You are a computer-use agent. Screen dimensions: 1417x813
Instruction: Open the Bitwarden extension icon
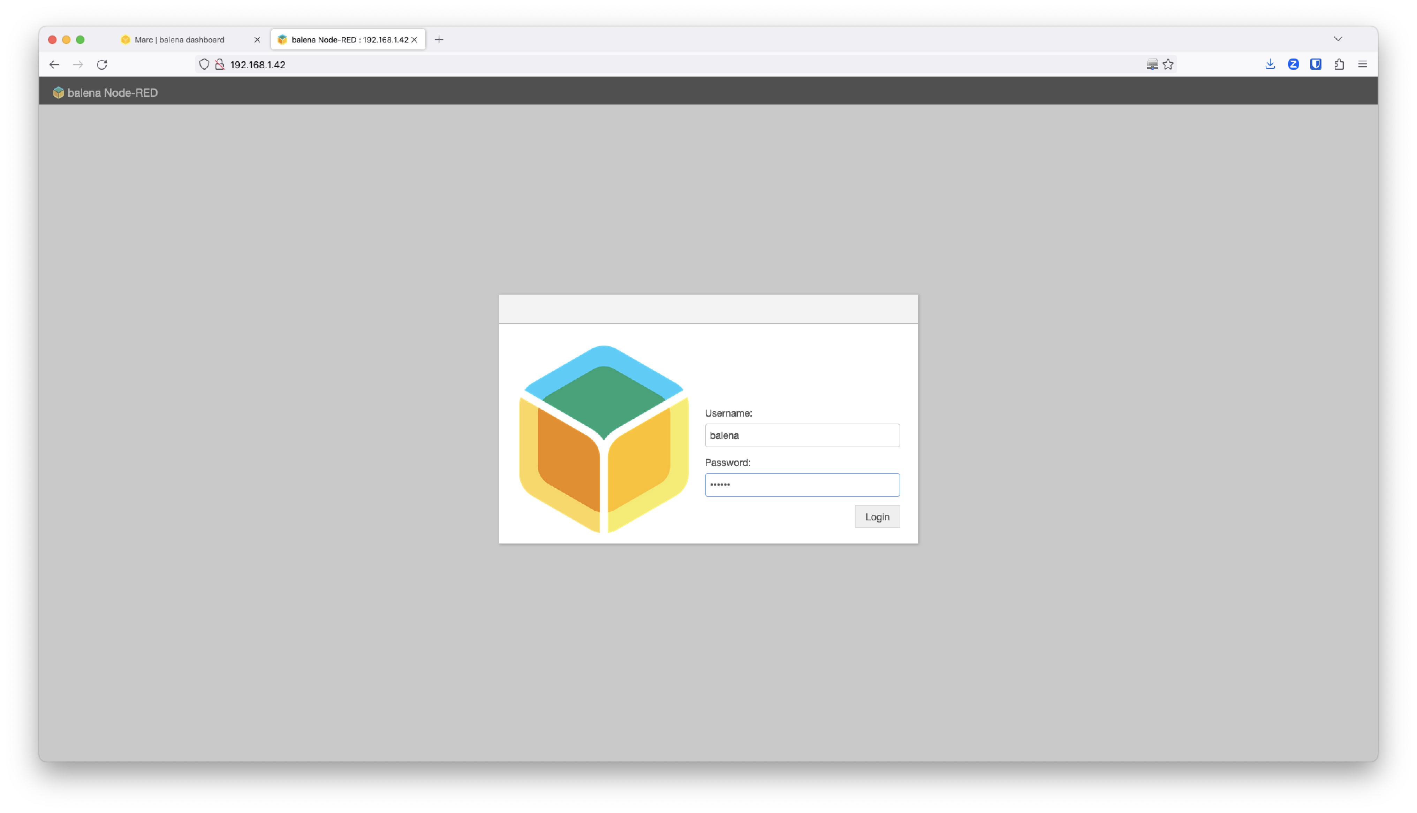(x=1316, y=64)
